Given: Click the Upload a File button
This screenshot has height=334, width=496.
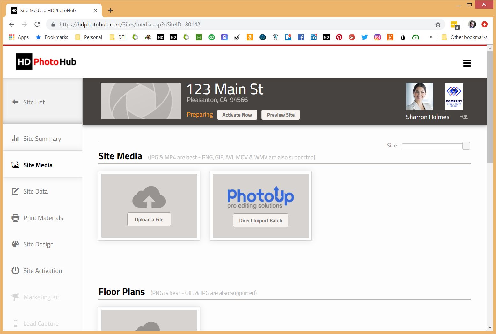Looking at the screenshot, I should [x=149, y=220].
